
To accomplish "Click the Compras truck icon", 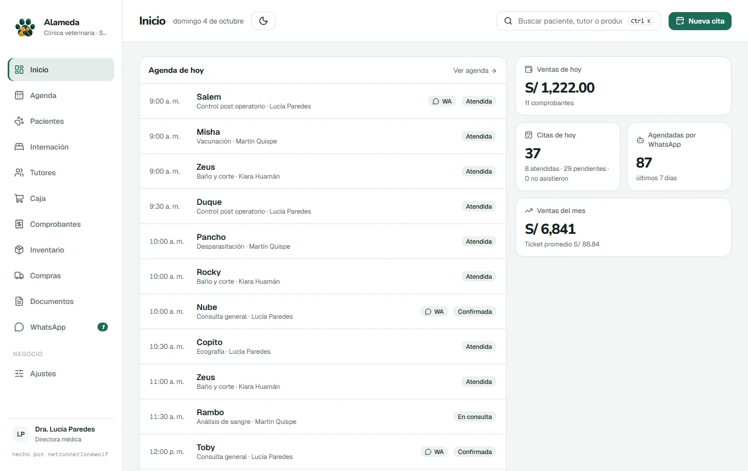I will pyautogui.click(x=19, y=275).
